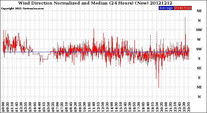Click the 13:25 time axis label
The width and height of the screenshot is (207, 113).
coord(107,107)
